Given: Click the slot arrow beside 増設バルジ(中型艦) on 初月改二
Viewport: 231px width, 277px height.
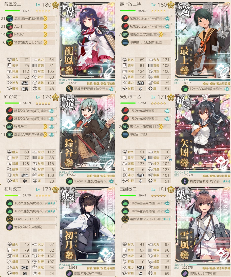Looking at the screenshot, I should [56, 225].
